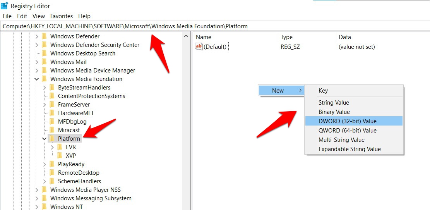The height and width of the screenshot is (210, 430).
Task: Open the View menu
Action: coord(39,16)
